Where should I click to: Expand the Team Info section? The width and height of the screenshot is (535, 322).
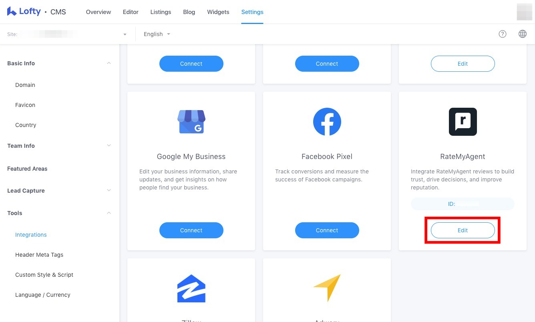point(109,146)
